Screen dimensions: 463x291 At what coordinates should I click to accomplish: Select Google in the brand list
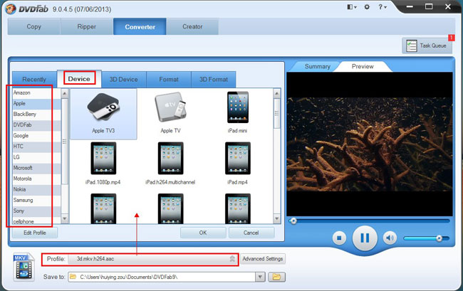(36, 136)
